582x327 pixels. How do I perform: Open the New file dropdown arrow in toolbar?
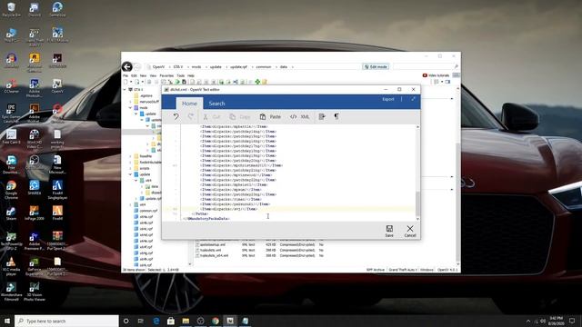point(131,82)
